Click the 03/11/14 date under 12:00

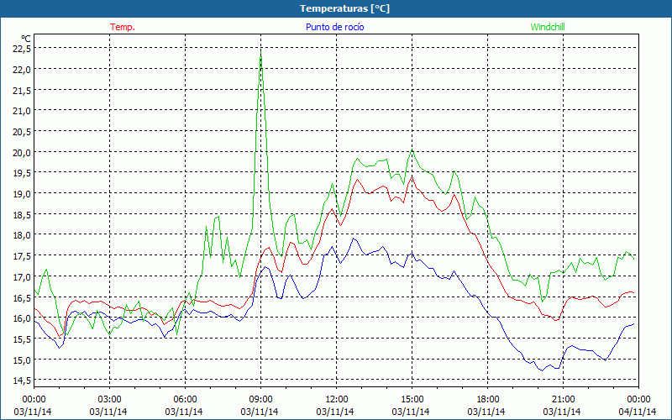pos(335,412)
